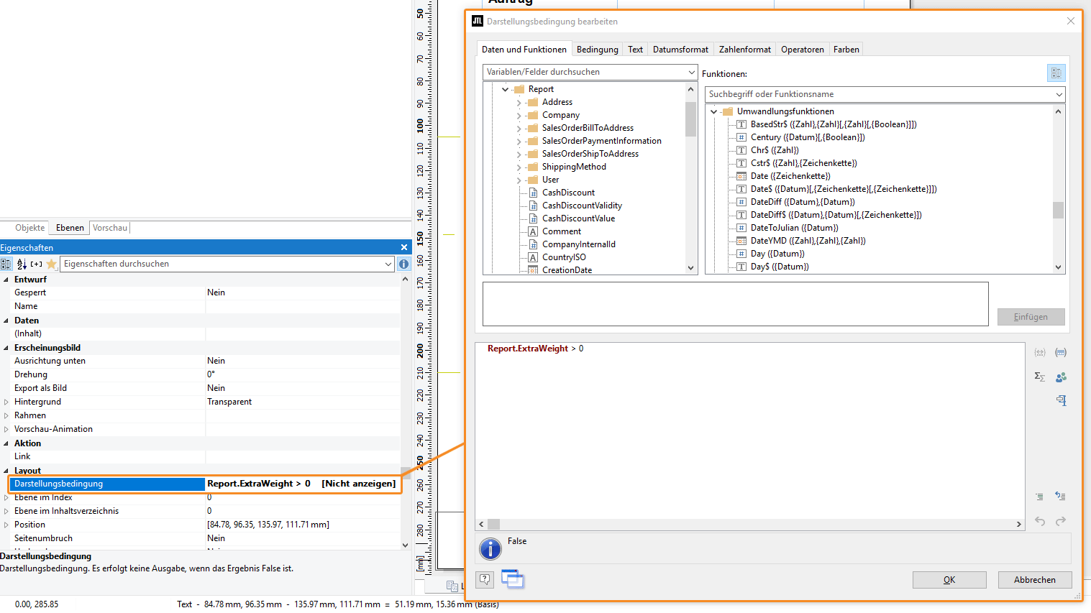This screenshot has width=1091, height=613.
Task: Click the alphabetical sort icon in Eigenschaften
Action: pyautogui.click(x=22, y=264)
